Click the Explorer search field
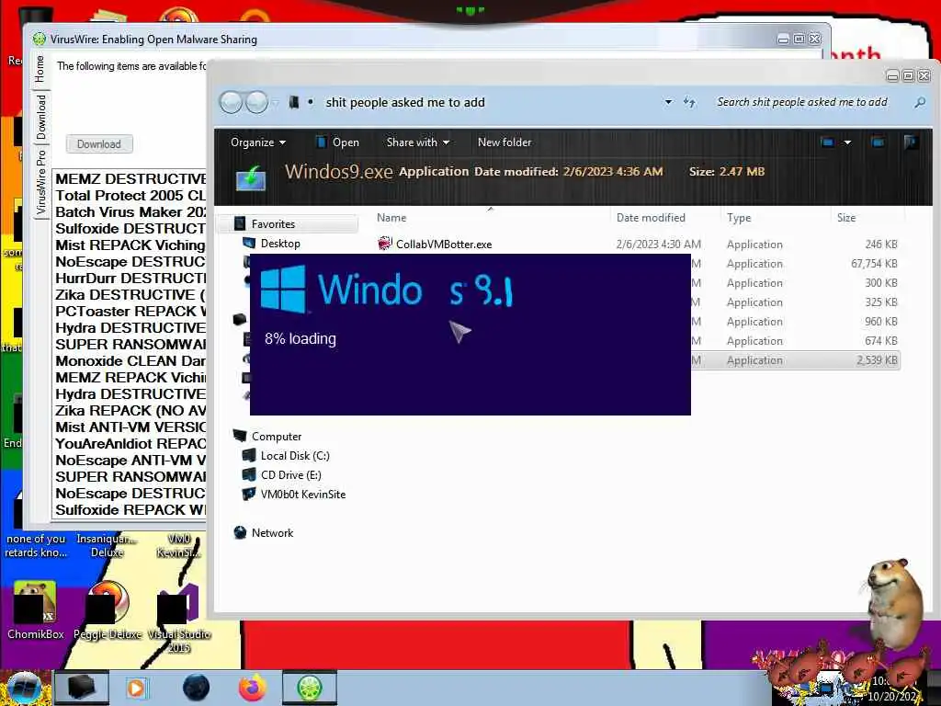The width and height of the screenshot is (941, 706). [801, 102]
